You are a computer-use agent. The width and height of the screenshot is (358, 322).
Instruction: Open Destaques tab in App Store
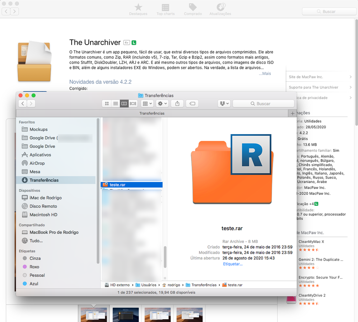click(138, 9)
